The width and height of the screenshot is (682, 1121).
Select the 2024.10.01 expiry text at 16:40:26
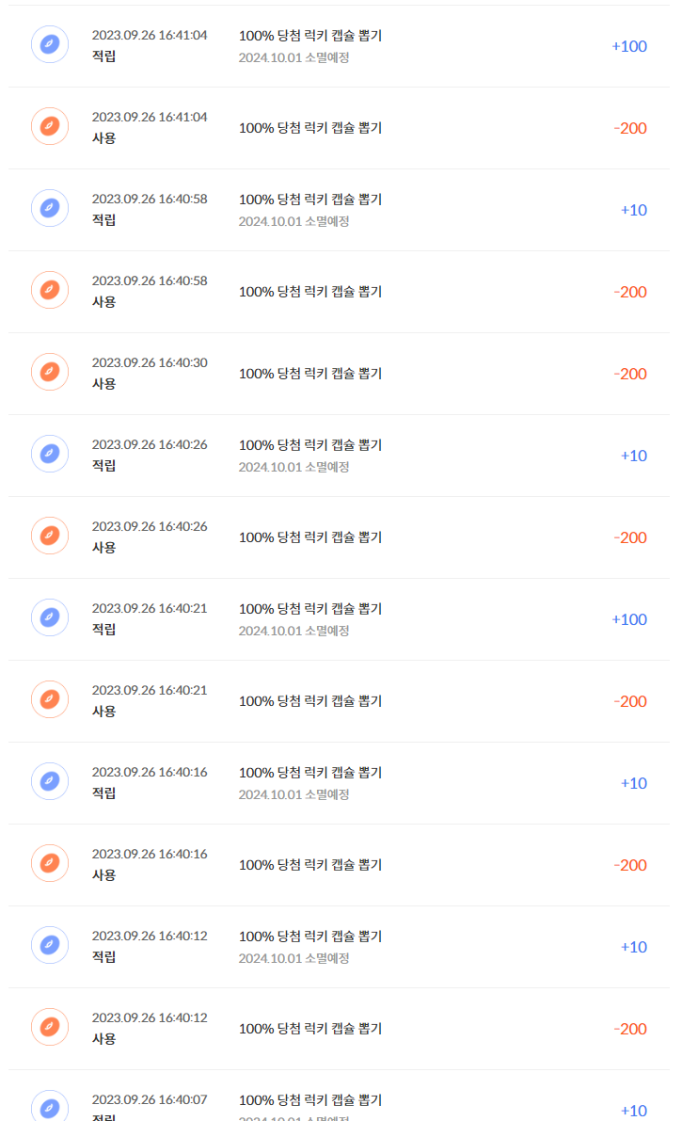click(x=293, y=467)
